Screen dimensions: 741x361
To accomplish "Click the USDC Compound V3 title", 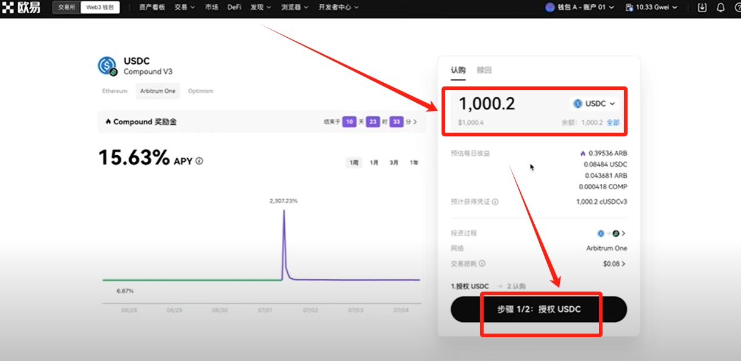I will point(148,66).
